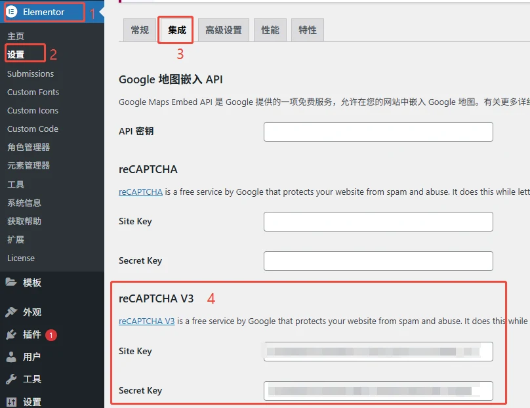Open Elementor 设置 submenu item
The image size is (530, 408).
coord(16,54)
